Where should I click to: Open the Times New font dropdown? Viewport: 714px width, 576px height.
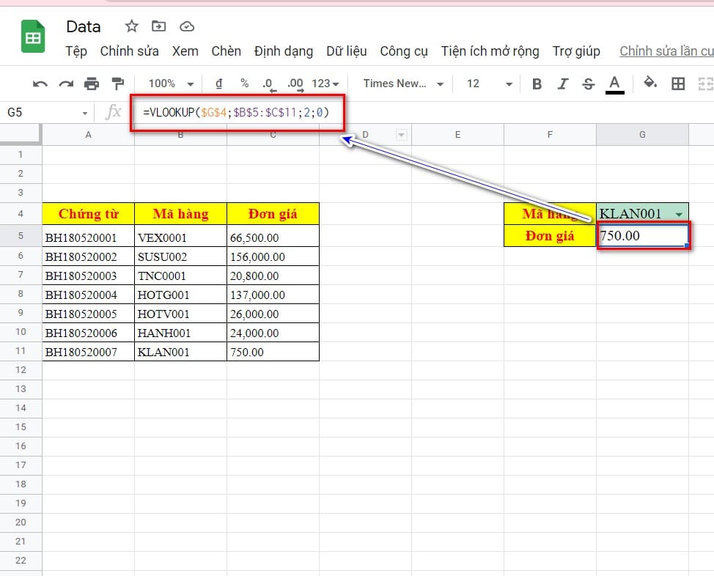(x=403, y=84)
